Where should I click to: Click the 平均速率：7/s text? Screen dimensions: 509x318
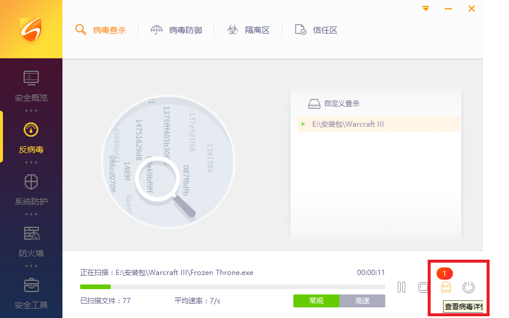click(x=197, y=301)
